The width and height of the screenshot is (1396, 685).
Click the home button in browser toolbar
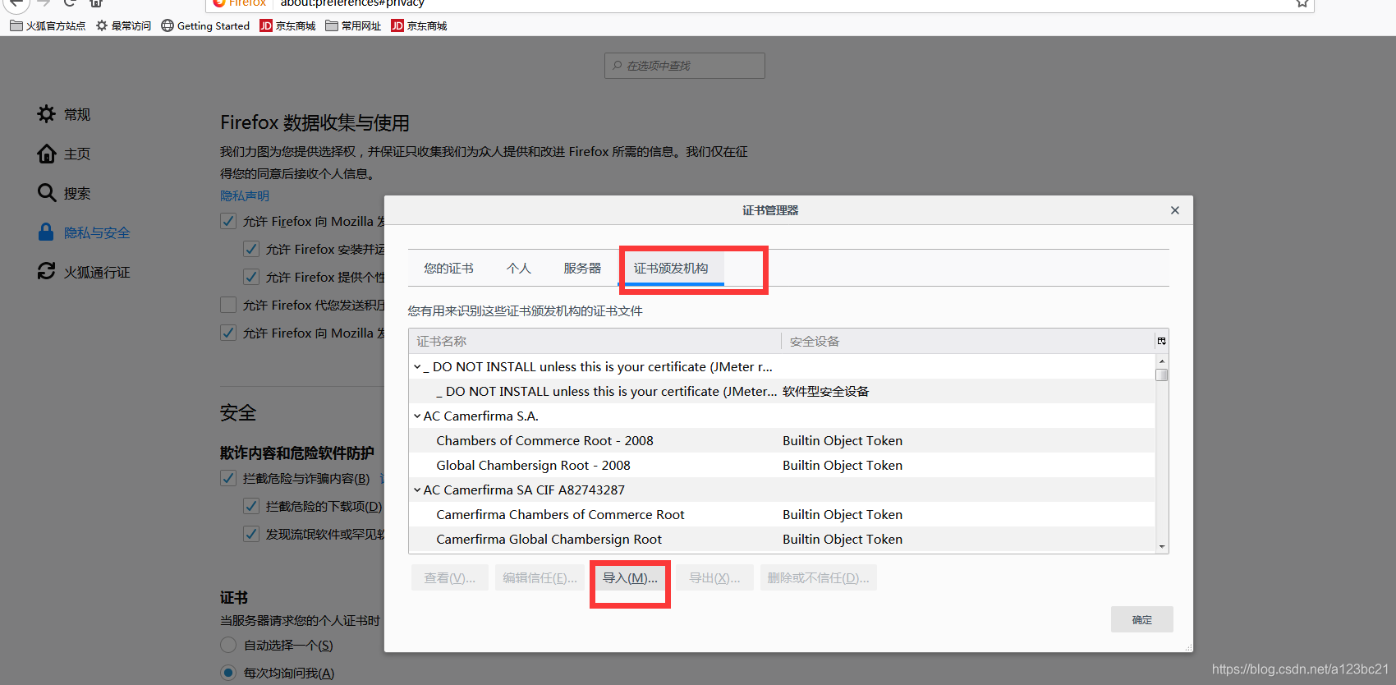(96, 3)
